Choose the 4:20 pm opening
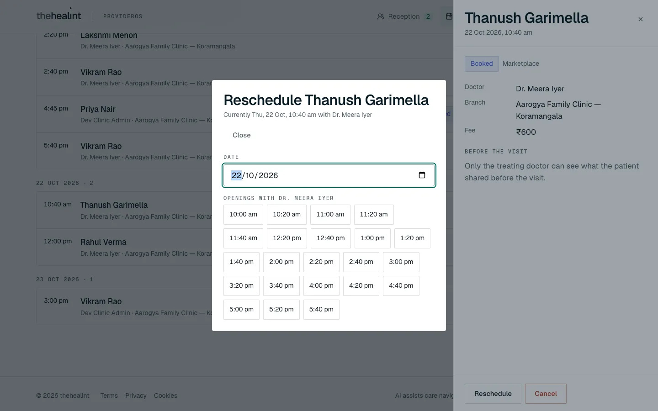The width and height of the screenshot is (658, 411). click(361, 286)
